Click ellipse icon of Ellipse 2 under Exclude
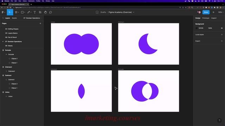Viewport: 225px width, 126px height. point(9,58)
